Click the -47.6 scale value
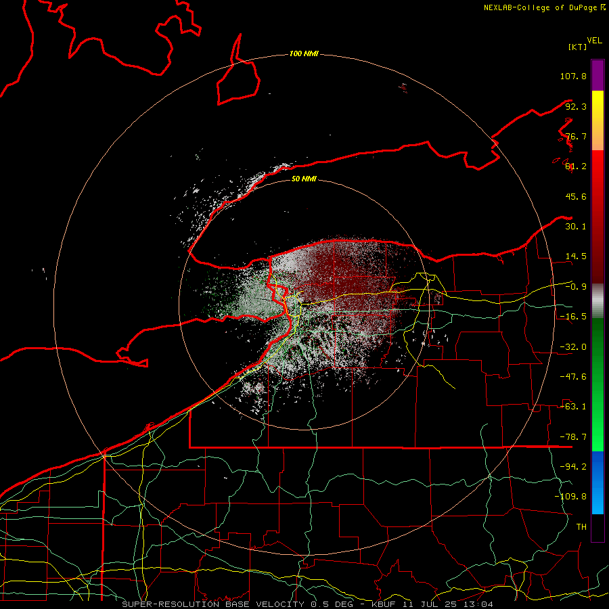Viewport: 609px width, 609px height. pos(573,377)
